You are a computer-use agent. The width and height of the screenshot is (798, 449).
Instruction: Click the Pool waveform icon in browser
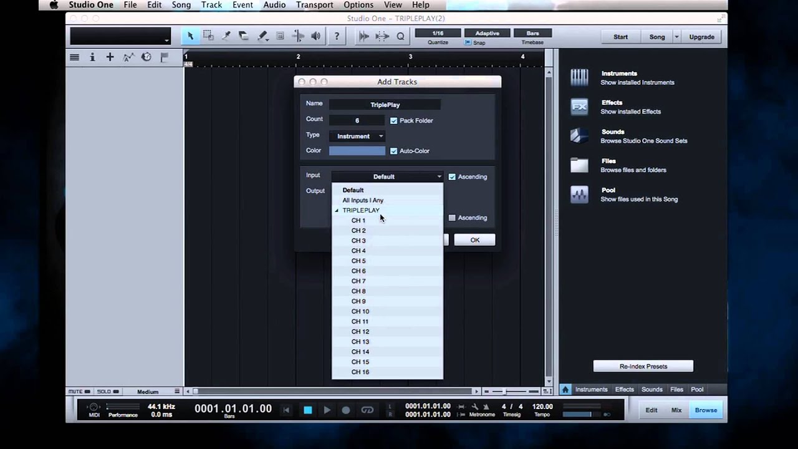click(579, 195)
